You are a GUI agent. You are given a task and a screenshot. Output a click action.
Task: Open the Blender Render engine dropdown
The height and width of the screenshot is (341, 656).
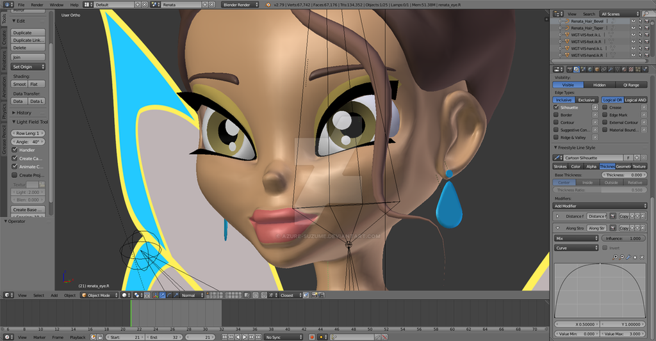[240, 4]
